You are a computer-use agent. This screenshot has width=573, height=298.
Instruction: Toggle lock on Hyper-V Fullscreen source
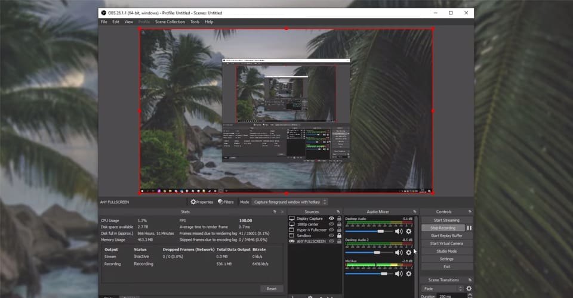(x=339, y=230)
